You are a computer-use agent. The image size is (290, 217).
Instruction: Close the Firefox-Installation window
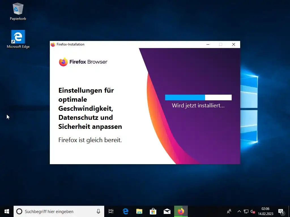(234, 44)
